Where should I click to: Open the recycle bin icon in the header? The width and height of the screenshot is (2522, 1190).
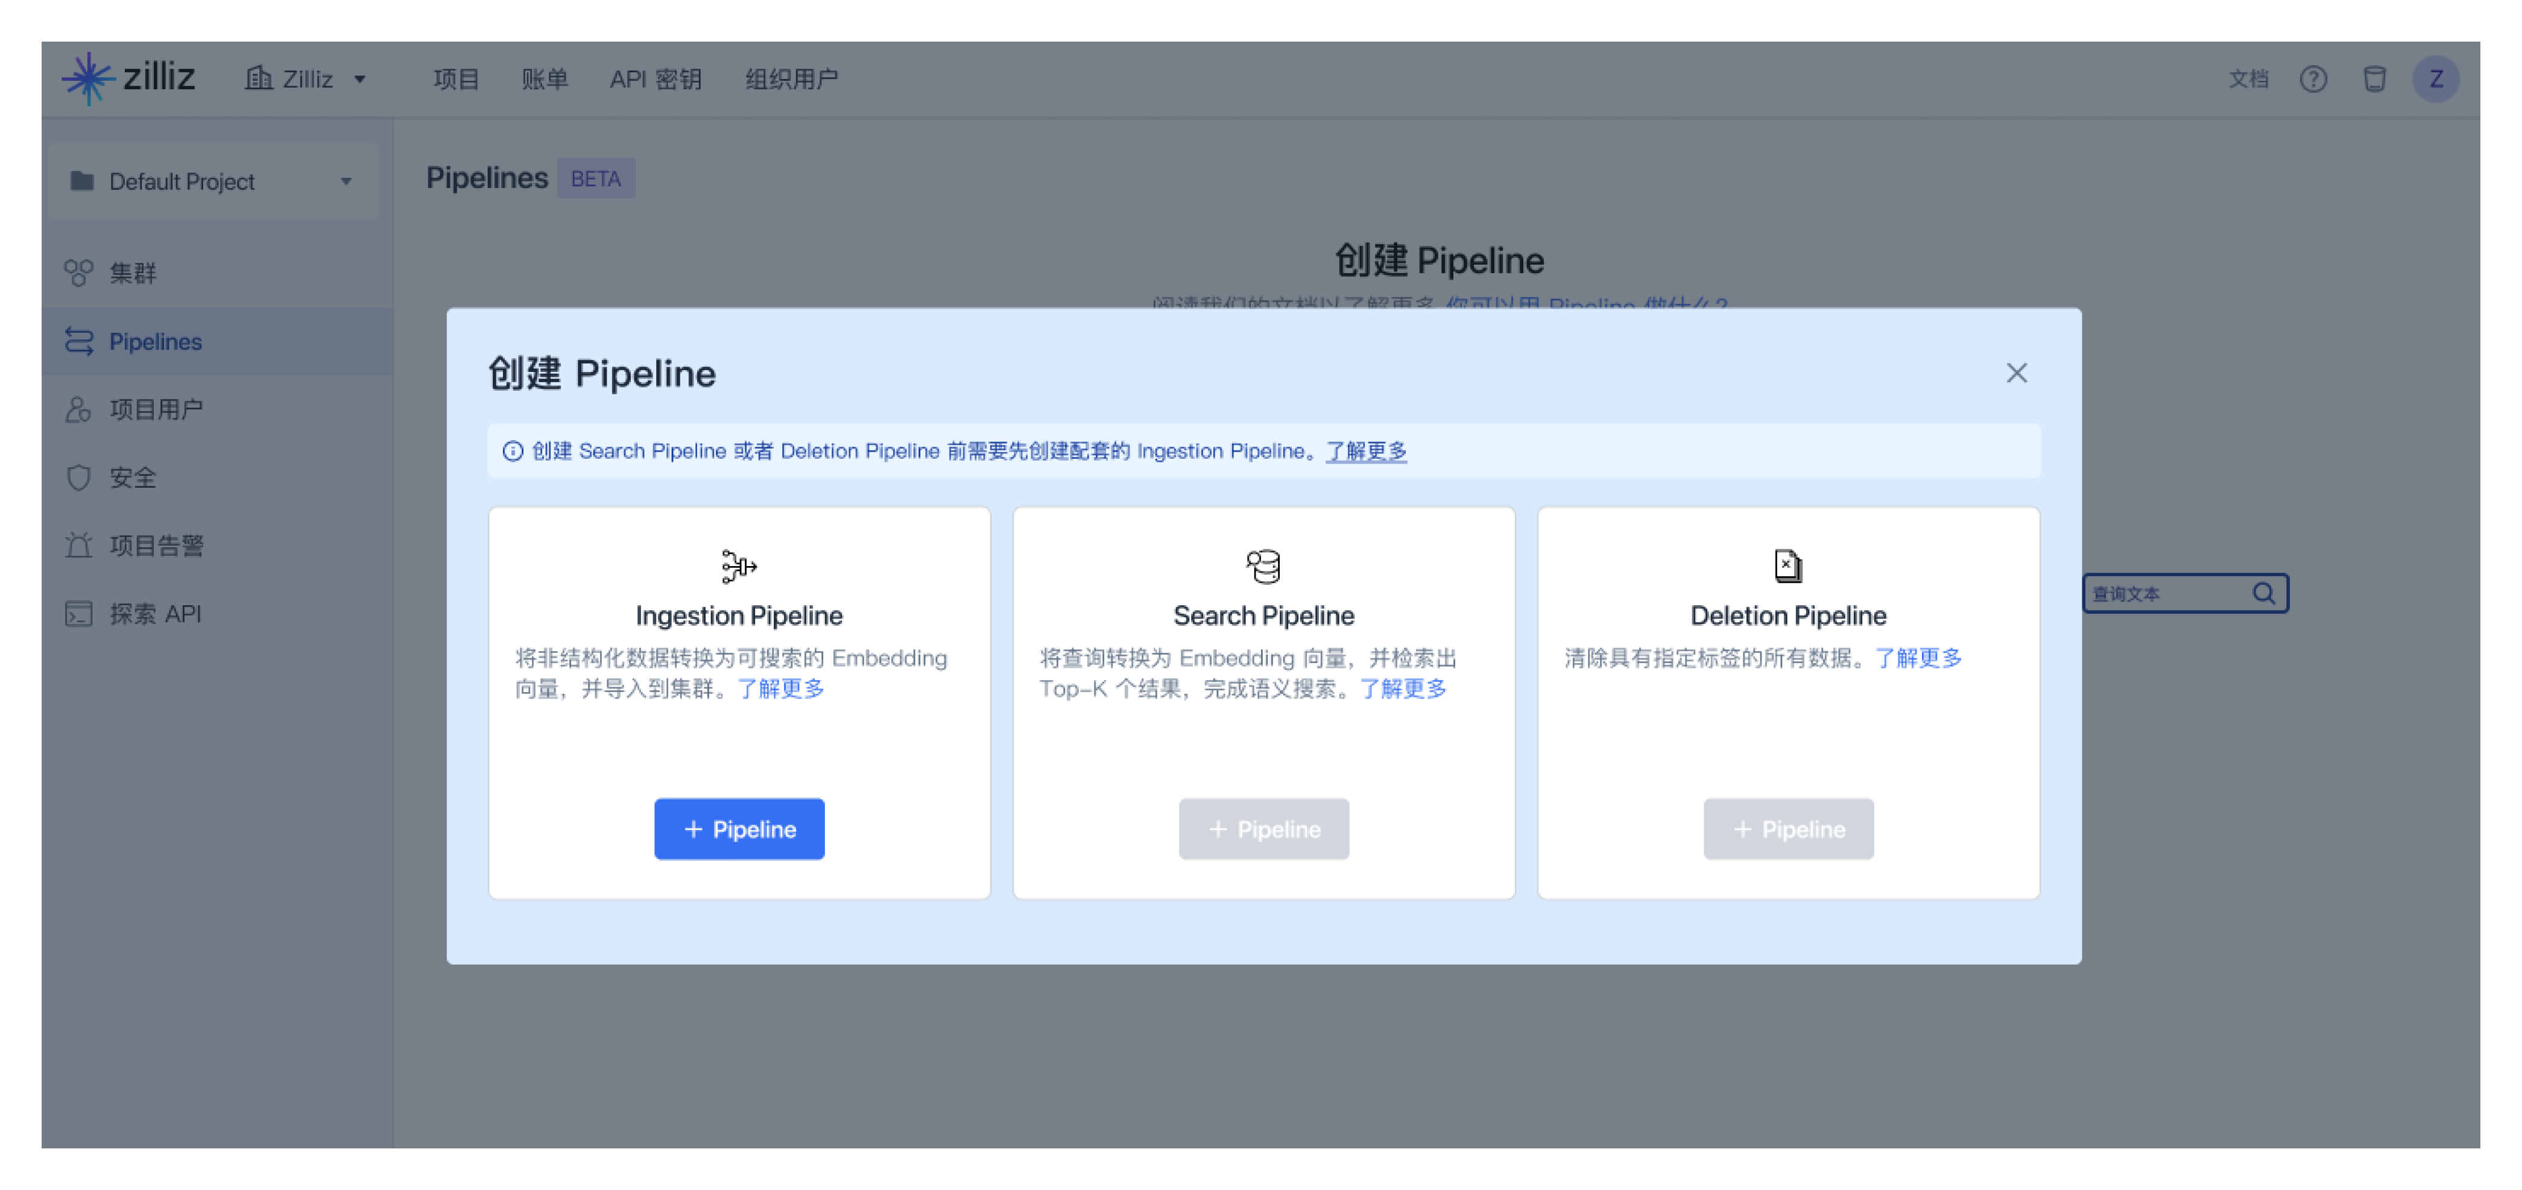(2374, 78)
